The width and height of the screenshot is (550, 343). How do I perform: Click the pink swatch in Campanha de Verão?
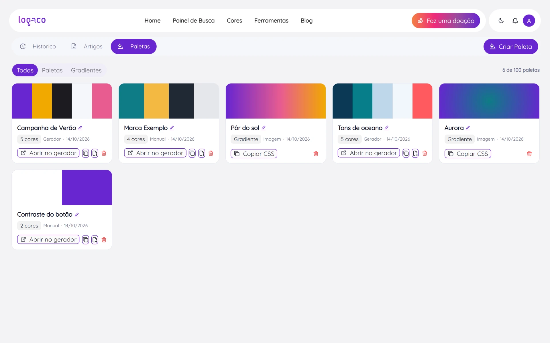[x=102, y=101]
